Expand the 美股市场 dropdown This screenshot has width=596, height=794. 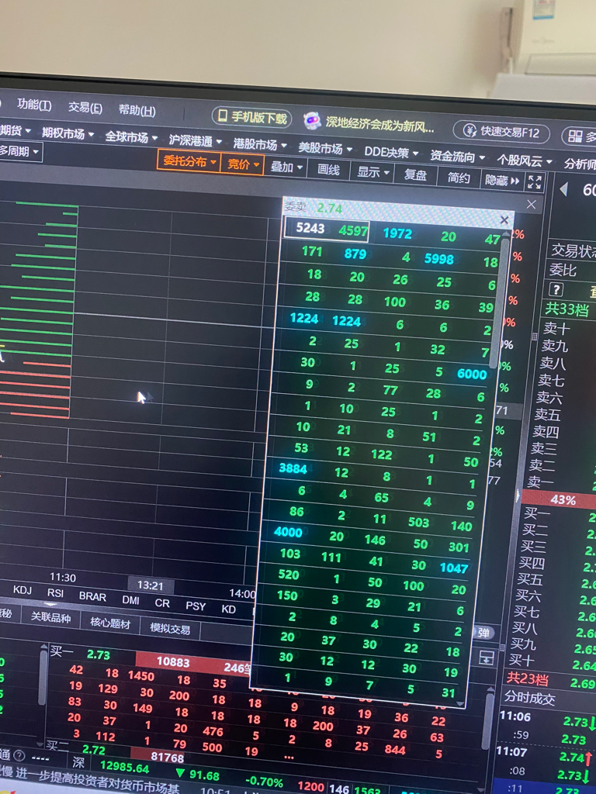[325, 148]
